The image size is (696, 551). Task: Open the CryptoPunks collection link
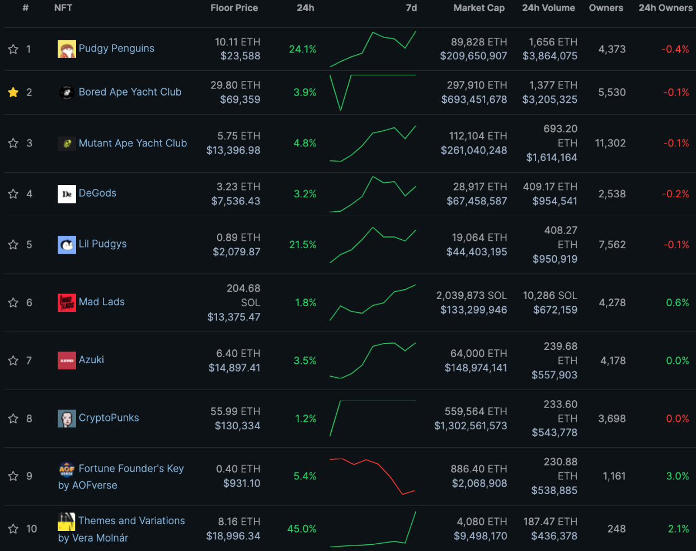[x=109, y=417]
